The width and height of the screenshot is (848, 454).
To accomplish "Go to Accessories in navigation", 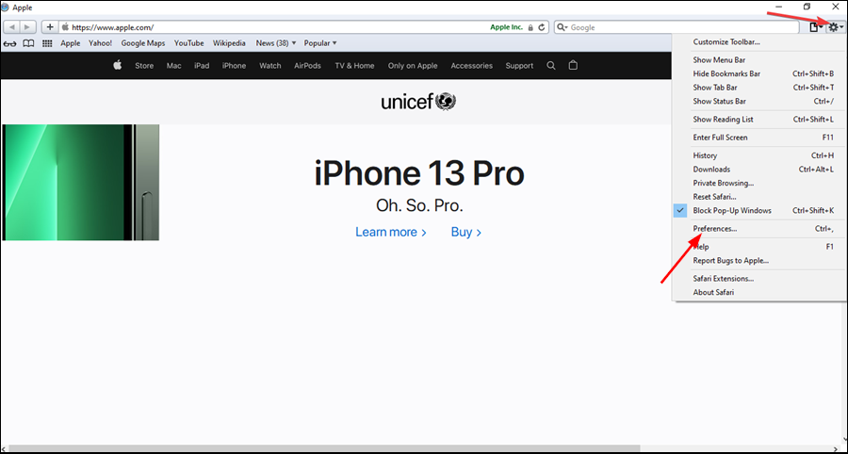I will pos(472,65).
